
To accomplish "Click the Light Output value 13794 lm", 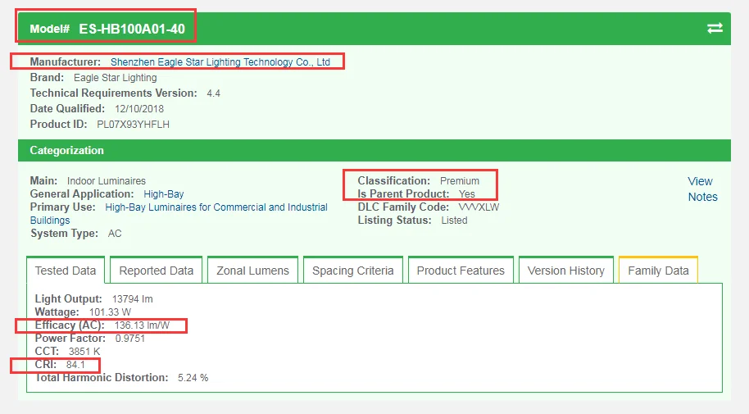I will [x=133, y=299].
